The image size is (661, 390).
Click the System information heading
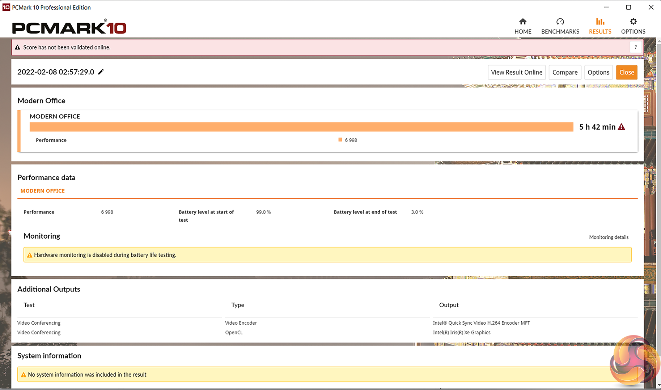coord(49,356)
